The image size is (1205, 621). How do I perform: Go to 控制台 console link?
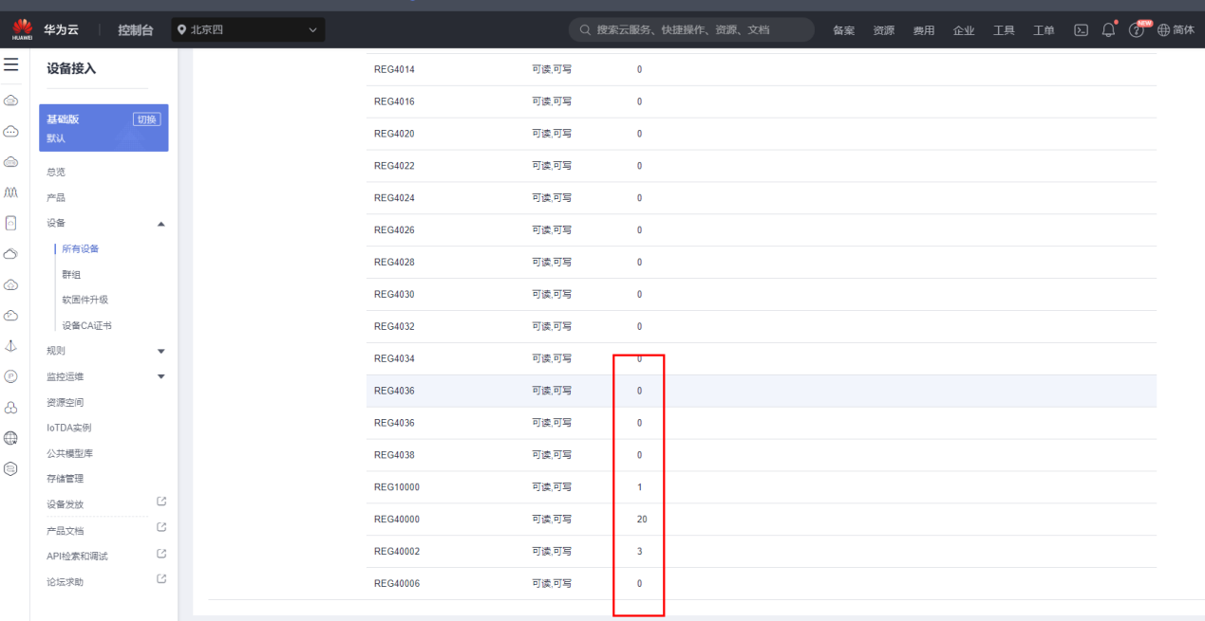point(135,30)
